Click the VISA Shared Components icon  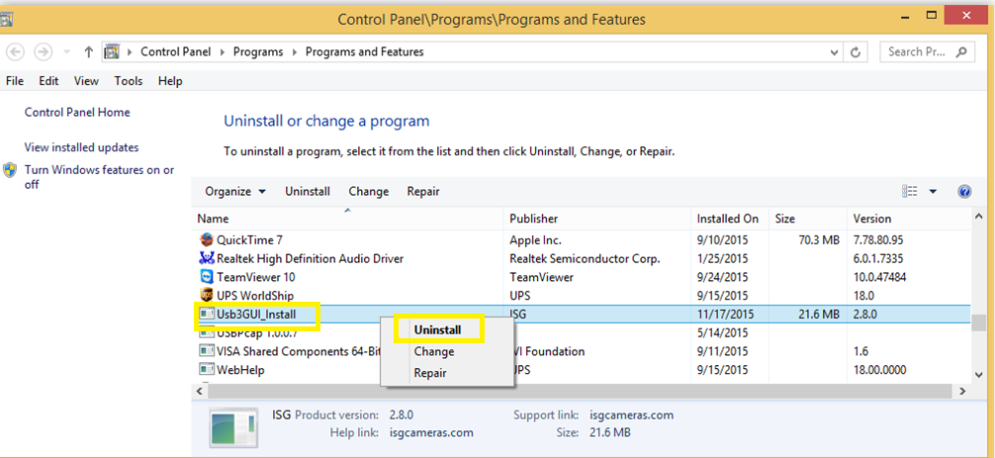click(x=207, y=351)
